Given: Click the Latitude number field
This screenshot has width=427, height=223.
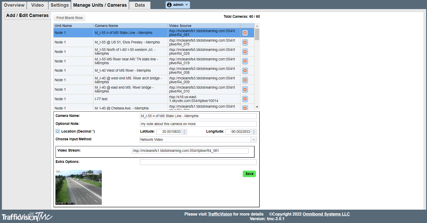Looking at the screenshot, I should click(169, 132).
